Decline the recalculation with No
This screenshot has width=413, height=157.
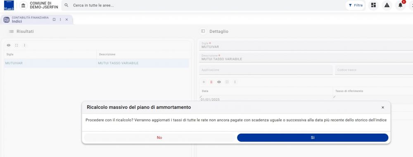click(x=159, y=138)
